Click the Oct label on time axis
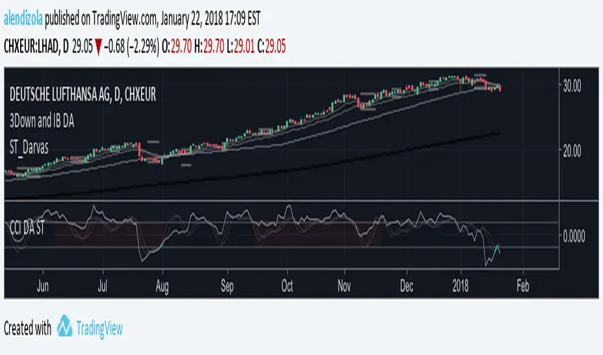Screen dimensions: 603x355 point(287,286)
